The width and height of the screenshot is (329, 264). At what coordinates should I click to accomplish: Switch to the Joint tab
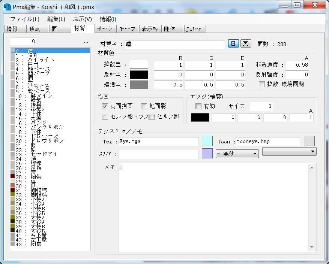[194, 29]
